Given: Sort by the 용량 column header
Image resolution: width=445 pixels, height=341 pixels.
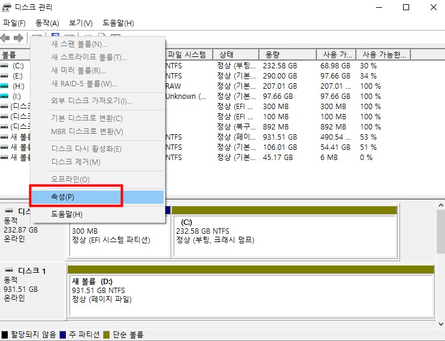Looking at the screenshot, I should pyautogui.click(x=287, y=55).
